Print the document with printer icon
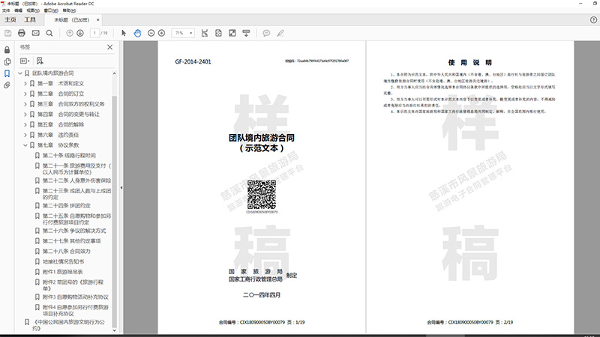Screen dimensions: 600x337 coord(22,33)
